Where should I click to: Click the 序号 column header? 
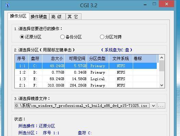[22, 59]
